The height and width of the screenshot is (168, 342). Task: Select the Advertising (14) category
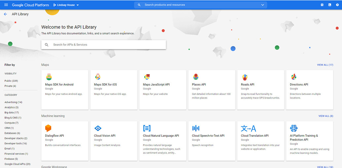pos(13,102)
